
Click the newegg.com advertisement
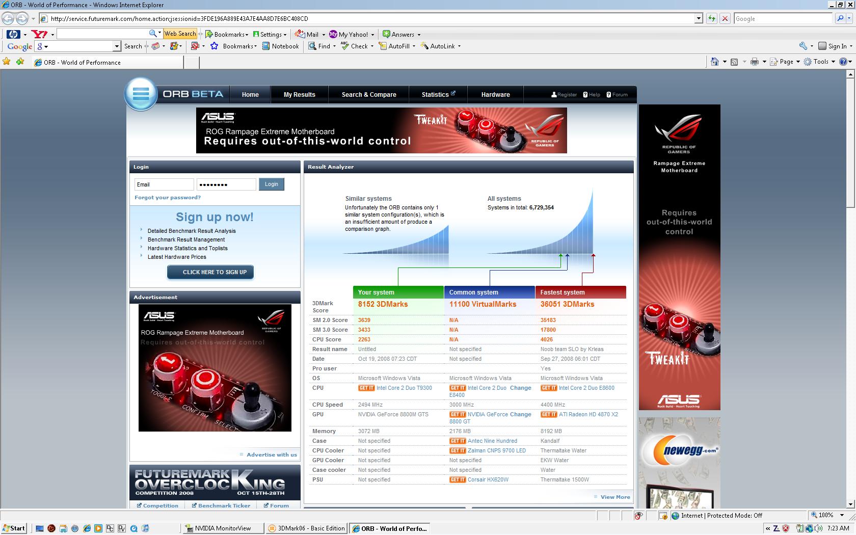click(x=680, y=463)
